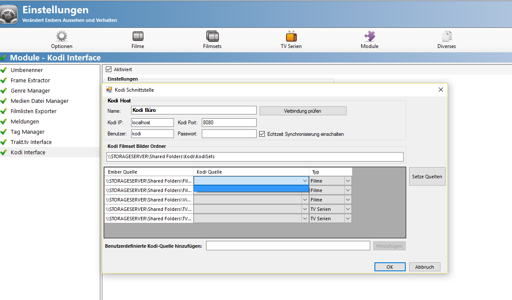The image size is (512, 300).
Task: Click green checkmark next to Umbenenner
Action: (3, 70)
